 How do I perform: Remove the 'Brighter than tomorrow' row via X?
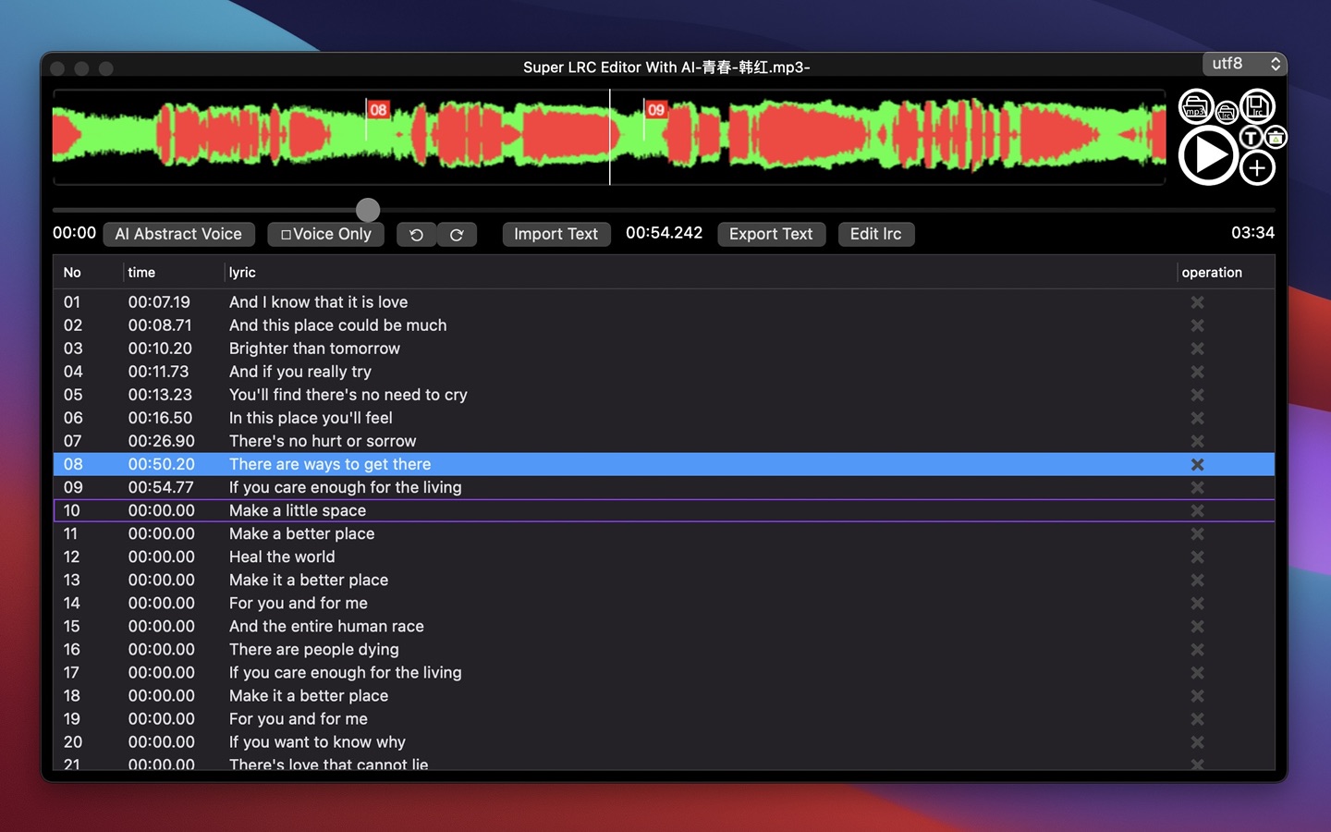[x=1197, y=349]
